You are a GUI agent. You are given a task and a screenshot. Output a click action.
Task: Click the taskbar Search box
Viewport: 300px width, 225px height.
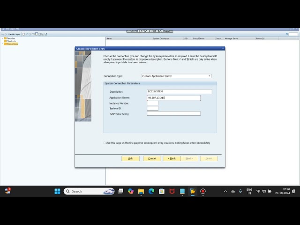click(x=89, y=191)
